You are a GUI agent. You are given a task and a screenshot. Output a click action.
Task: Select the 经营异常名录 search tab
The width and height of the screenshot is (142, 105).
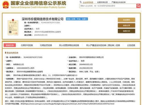(103, 2)
